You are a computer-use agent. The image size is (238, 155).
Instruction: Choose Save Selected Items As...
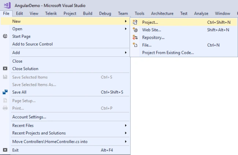65,85
